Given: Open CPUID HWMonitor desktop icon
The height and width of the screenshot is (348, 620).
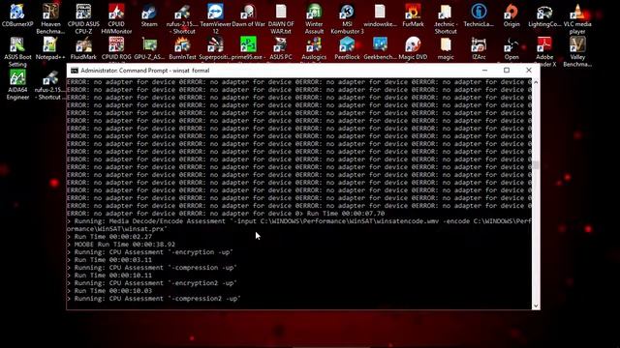Looking at the screenshot, I should (x=116, y=18).
